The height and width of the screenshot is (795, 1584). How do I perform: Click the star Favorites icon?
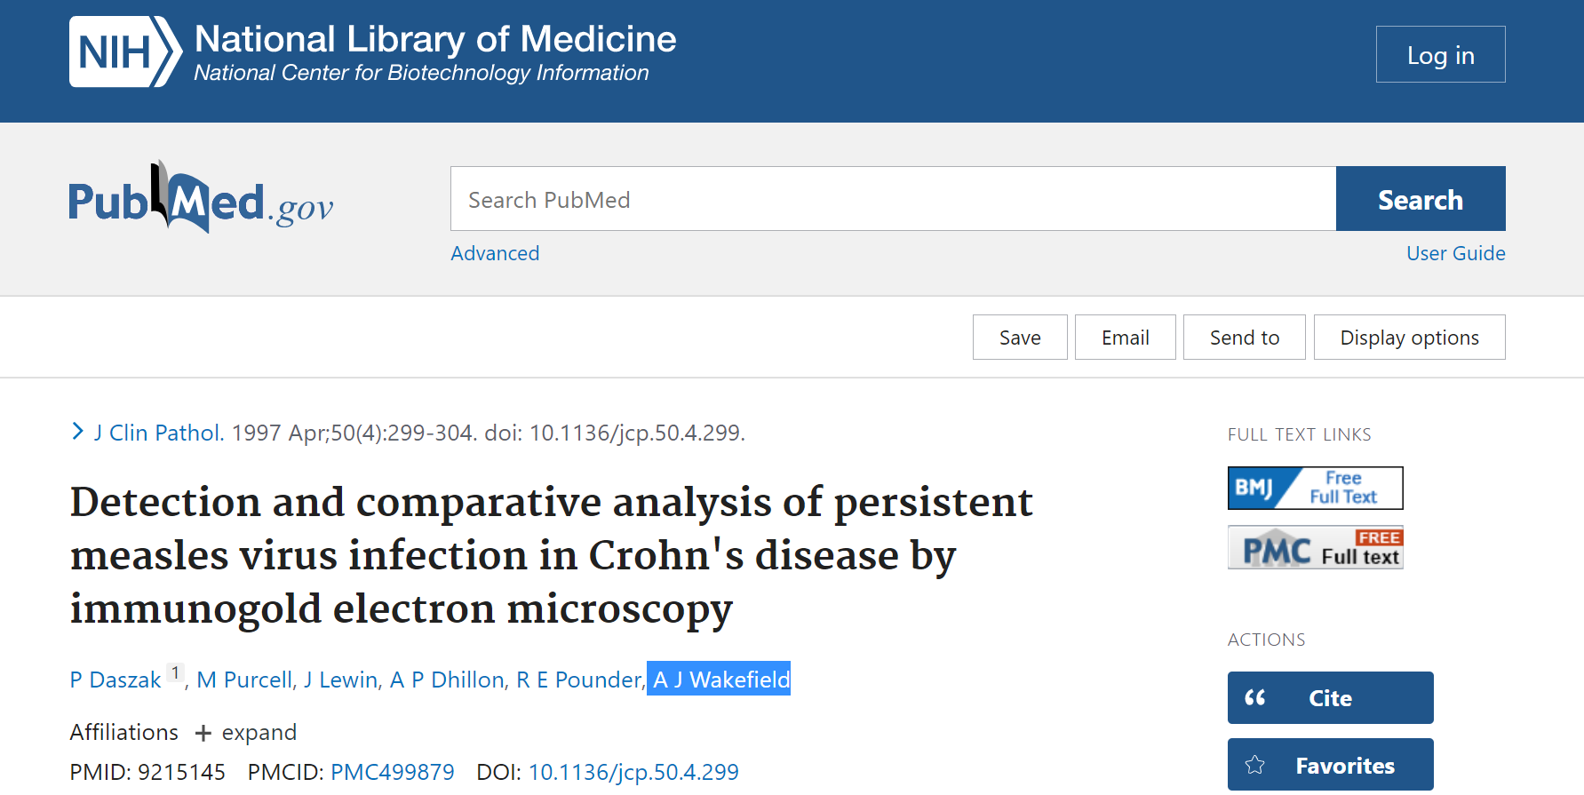[x=1255, y=765]
